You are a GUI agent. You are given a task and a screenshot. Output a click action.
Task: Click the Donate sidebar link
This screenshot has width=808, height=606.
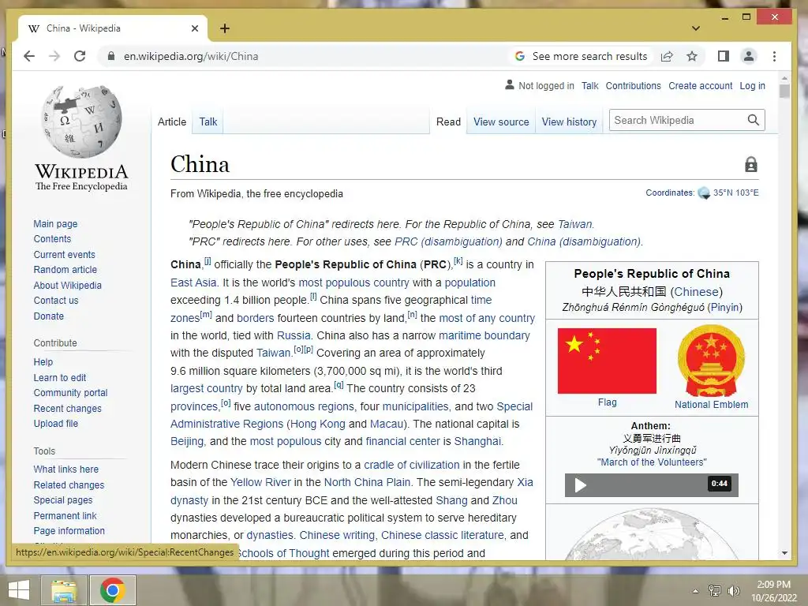48,316
